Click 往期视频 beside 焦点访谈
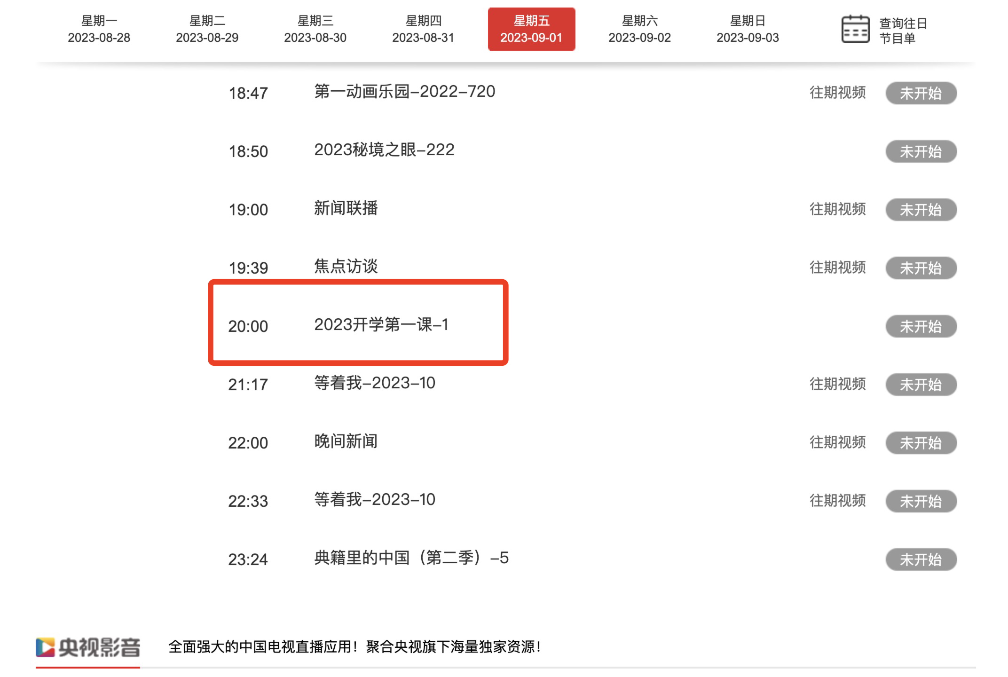 (837, 268)
